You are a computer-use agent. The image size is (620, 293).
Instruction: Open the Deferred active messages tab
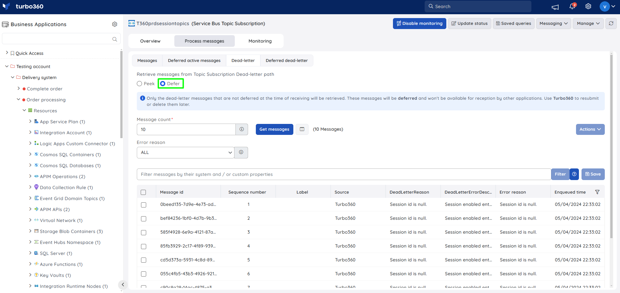click(x=194, y=61)
